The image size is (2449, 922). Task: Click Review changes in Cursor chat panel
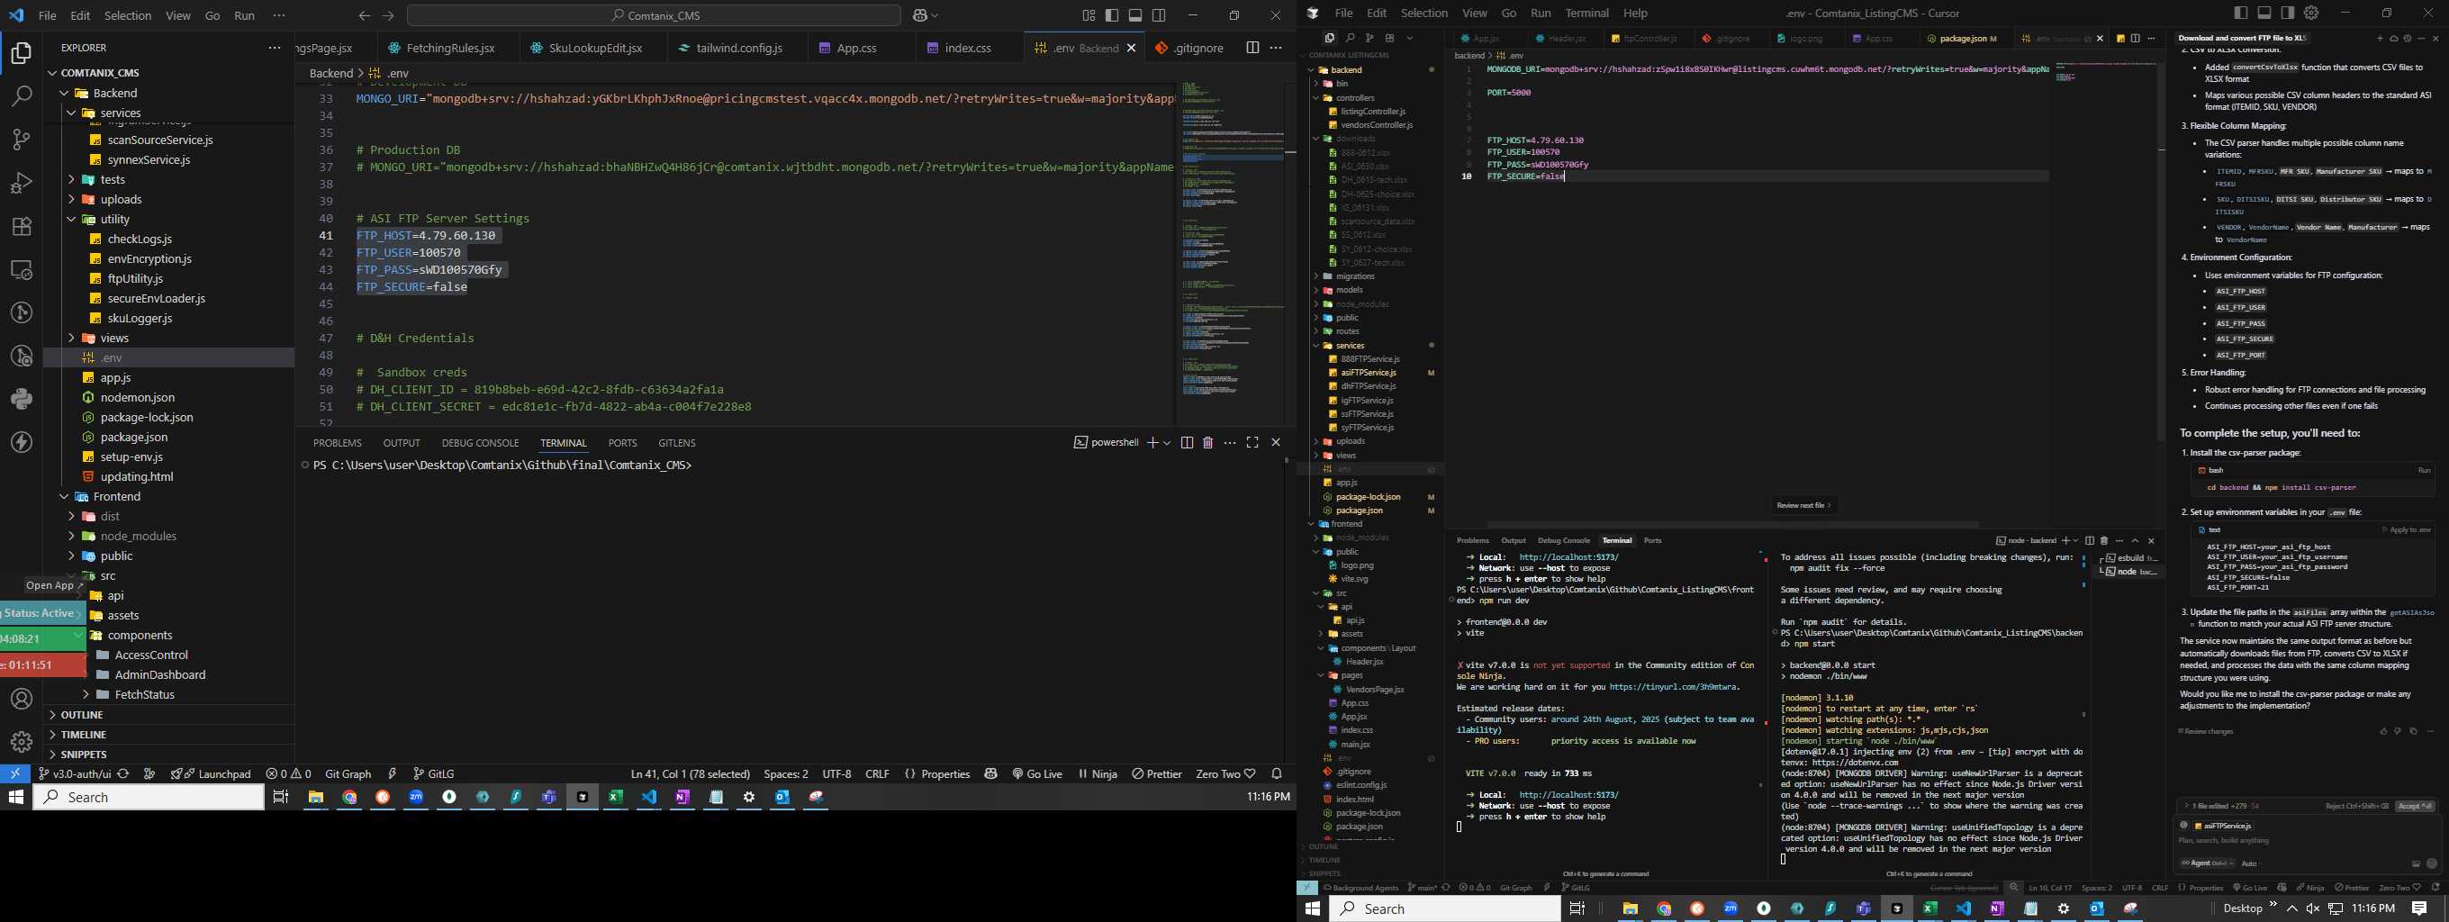pyautogui.click(x=2206, y=732)
